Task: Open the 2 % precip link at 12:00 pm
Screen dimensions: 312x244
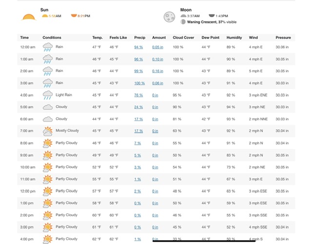Action: click(x=137, y=191)
